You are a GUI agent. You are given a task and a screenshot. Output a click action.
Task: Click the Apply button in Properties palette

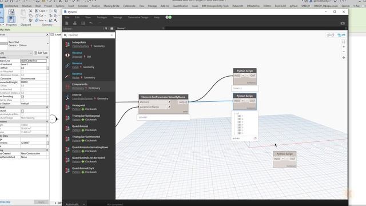click(x=41, y=202)
